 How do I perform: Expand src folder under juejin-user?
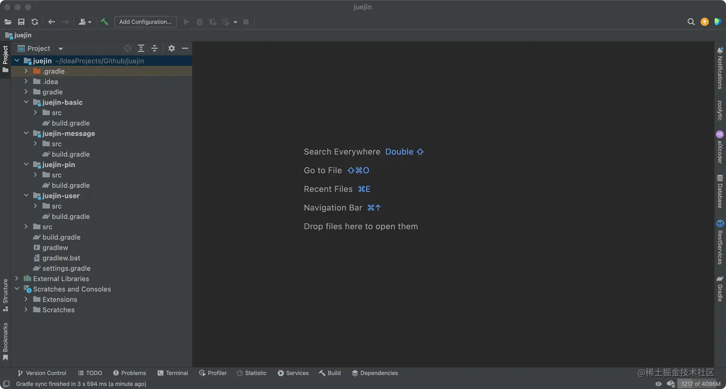click(36, 206)
